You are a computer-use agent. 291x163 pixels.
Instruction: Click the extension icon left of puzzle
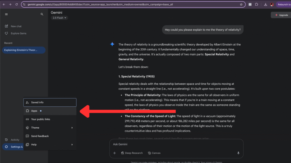250,5
